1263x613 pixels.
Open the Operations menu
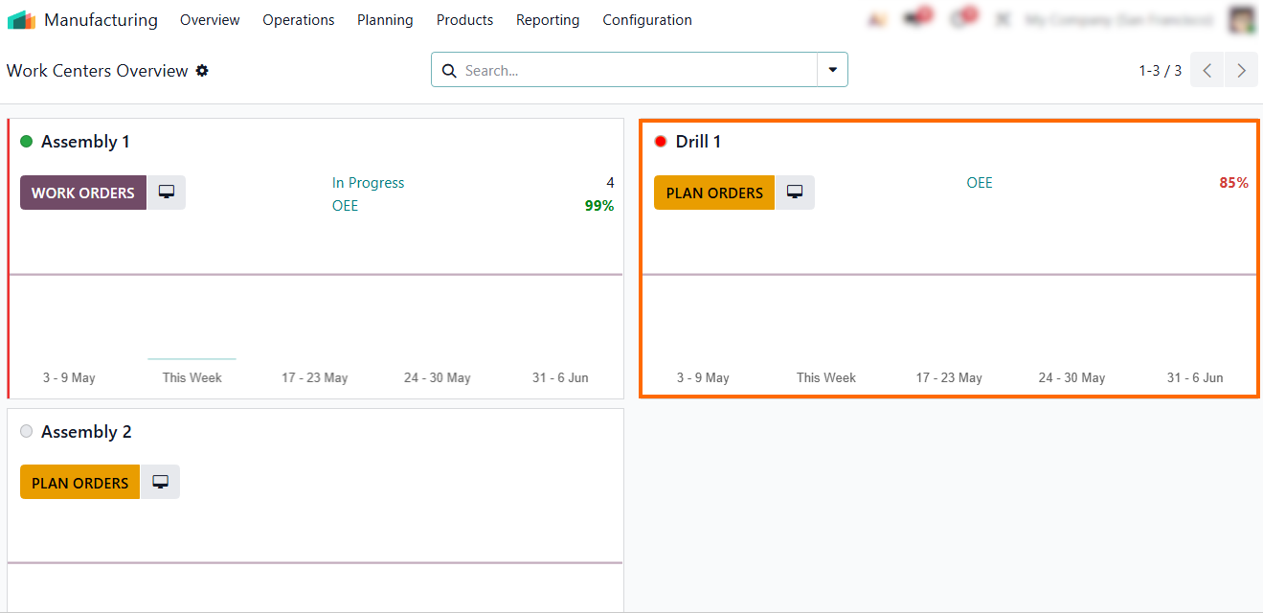[299, 20]
